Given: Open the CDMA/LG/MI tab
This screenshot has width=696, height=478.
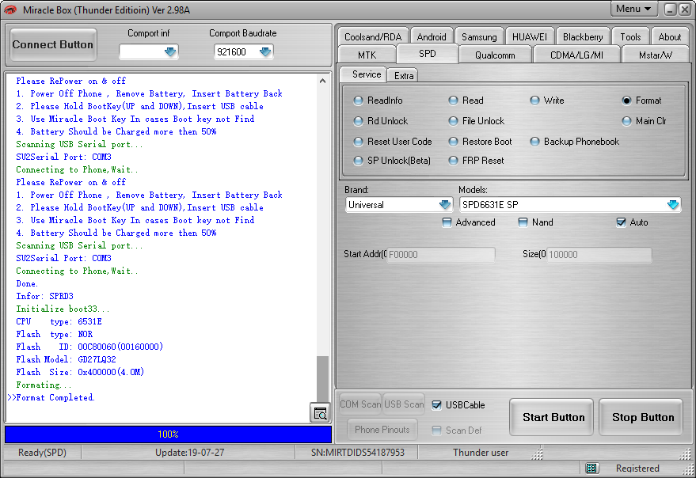Looking at the screenshot, I should 576,55.
